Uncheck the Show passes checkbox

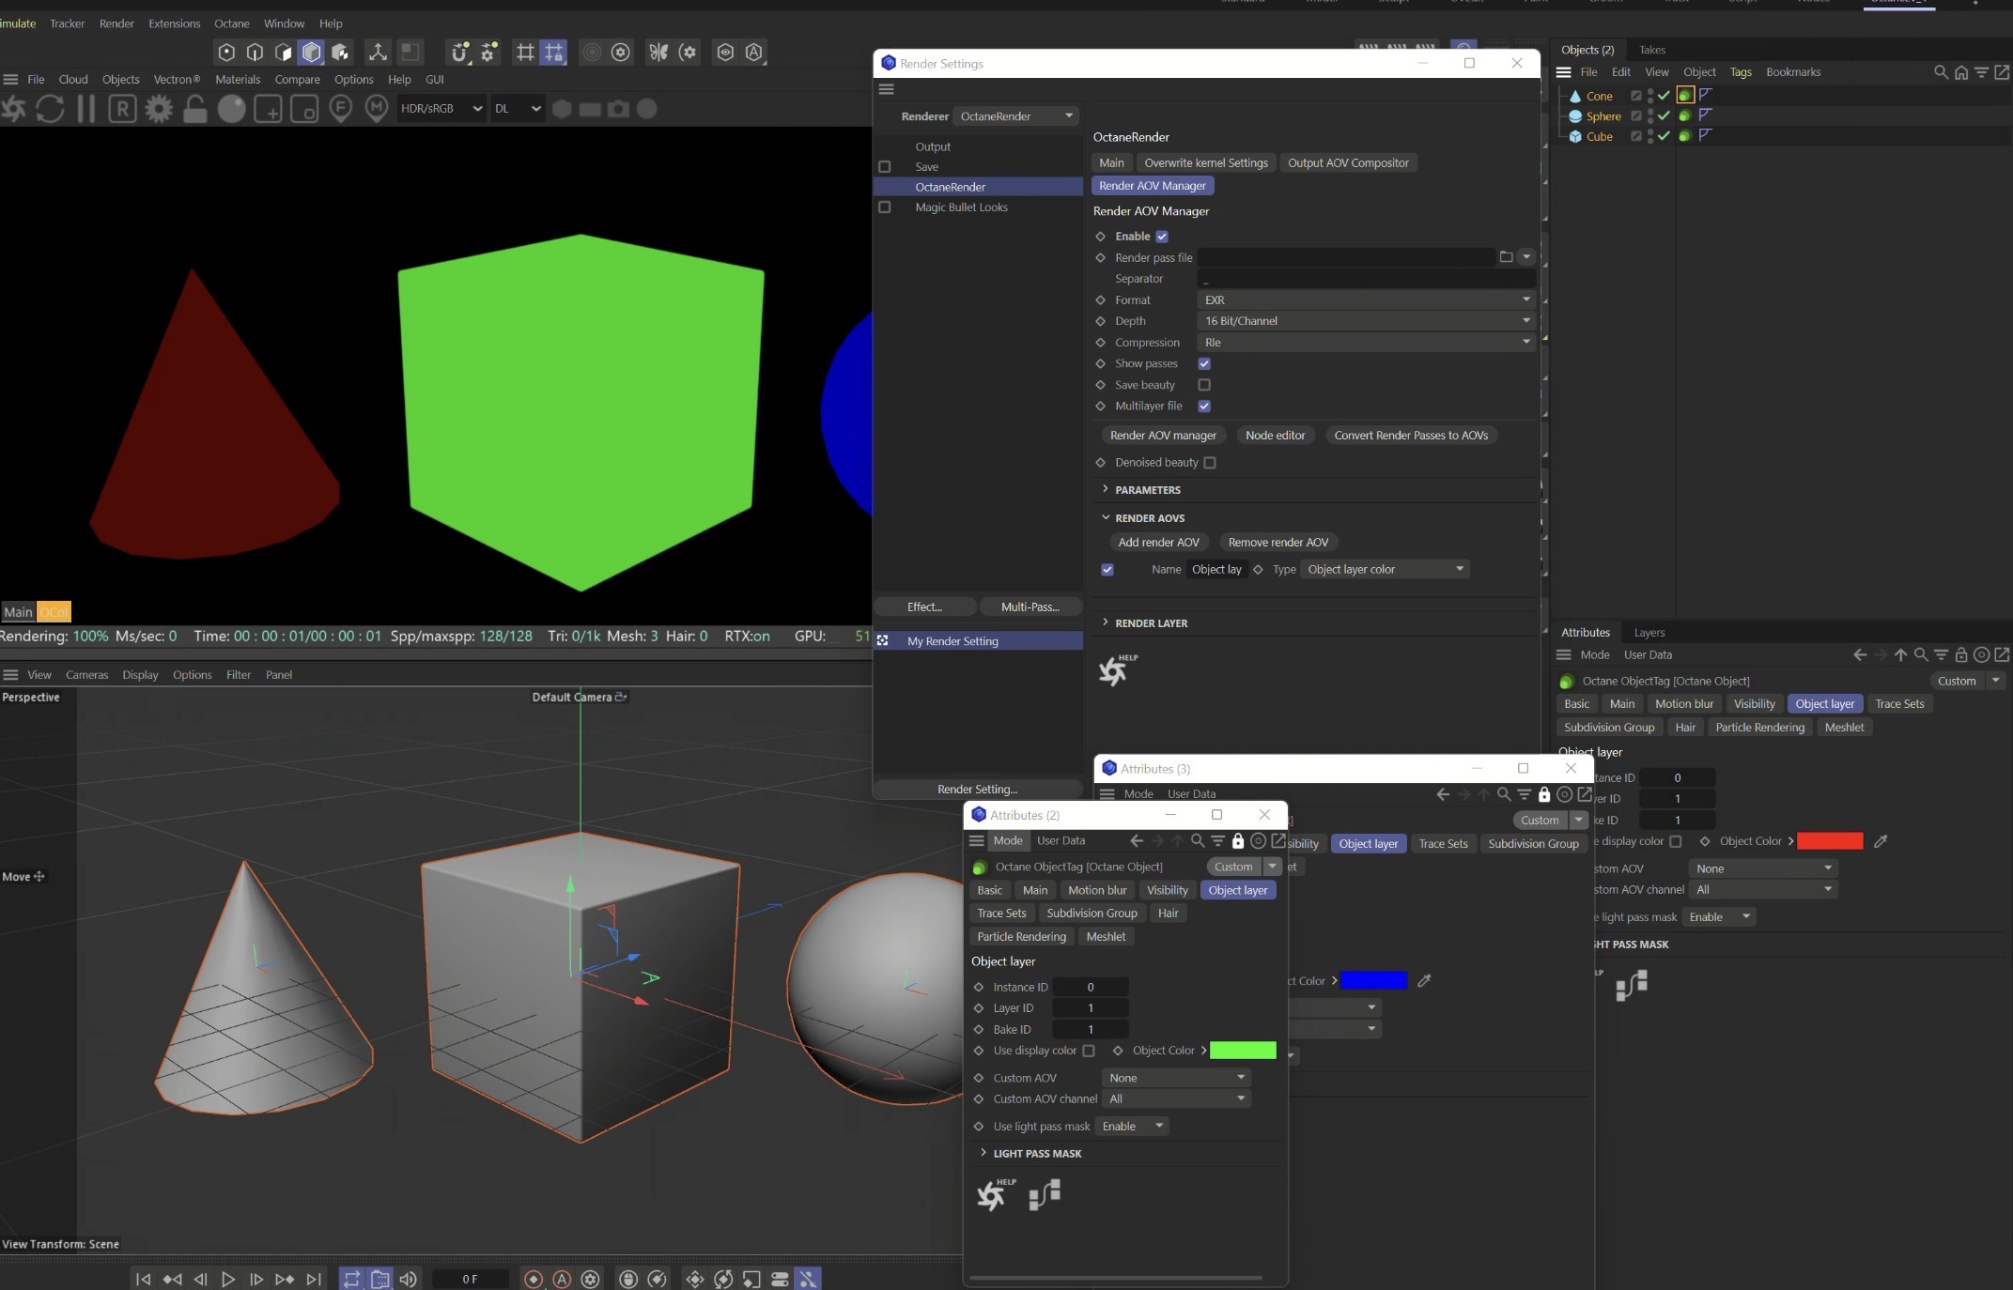coord(1204,363)
